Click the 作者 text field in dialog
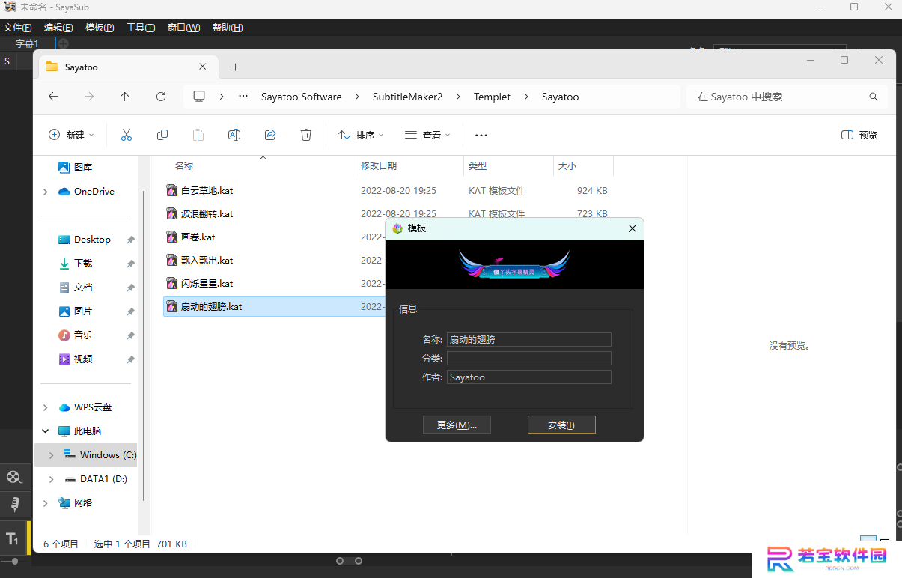Viewport: 902px width, 578px height. (529, 377)
